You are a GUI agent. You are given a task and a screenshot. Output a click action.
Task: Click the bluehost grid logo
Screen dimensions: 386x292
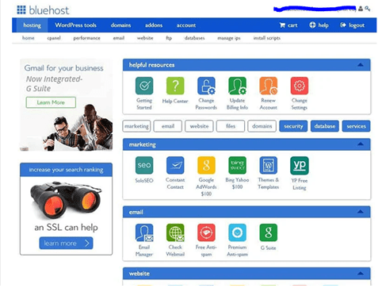click(21, 10)
